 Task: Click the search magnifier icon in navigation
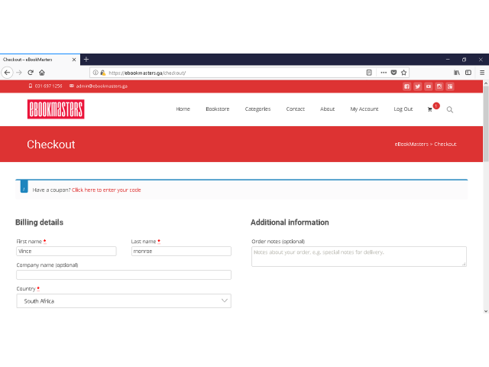tap(450, 109)
